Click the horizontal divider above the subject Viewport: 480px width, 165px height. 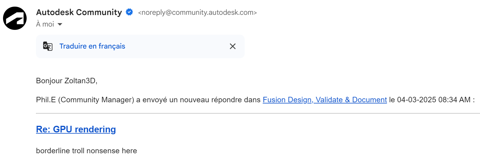click(x=257, y=113)
